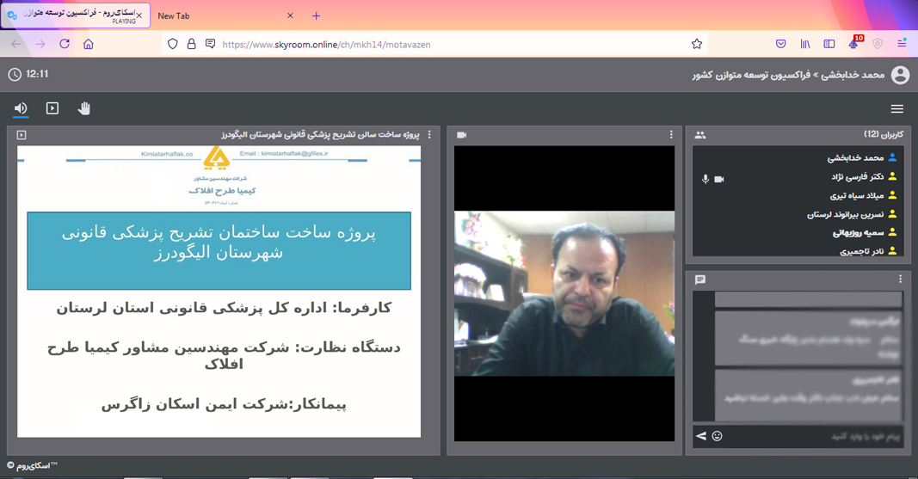Click the camera icon in video panel header
Image resolution: width=918 pixels, height=479 pixels.
tap(461, 135)
